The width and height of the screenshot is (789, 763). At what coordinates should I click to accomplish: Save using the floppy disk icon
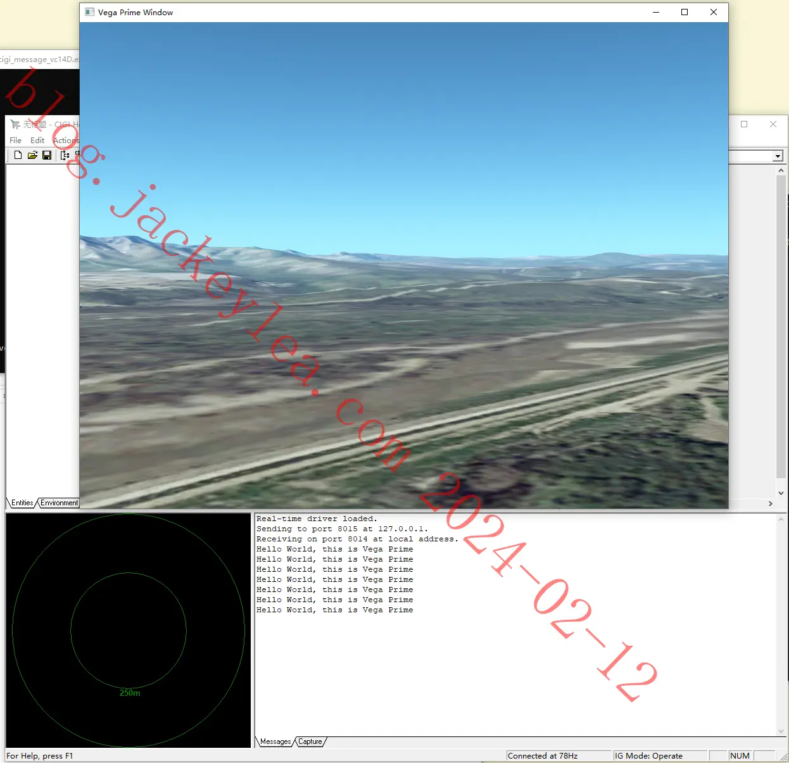[47, 155]
